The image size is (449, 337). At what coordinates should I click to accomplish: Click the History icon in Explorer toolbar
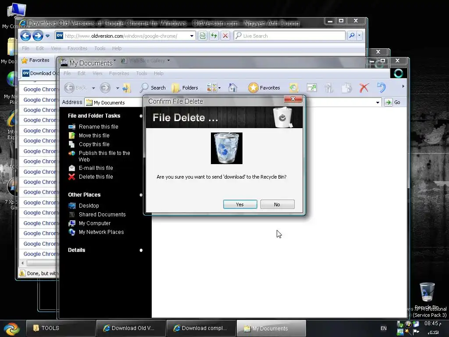click(293, 88)
